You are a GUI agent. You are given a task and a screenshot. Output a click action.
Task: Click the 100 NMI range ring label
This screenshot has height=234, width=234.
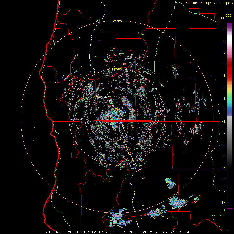coord(117,21)
